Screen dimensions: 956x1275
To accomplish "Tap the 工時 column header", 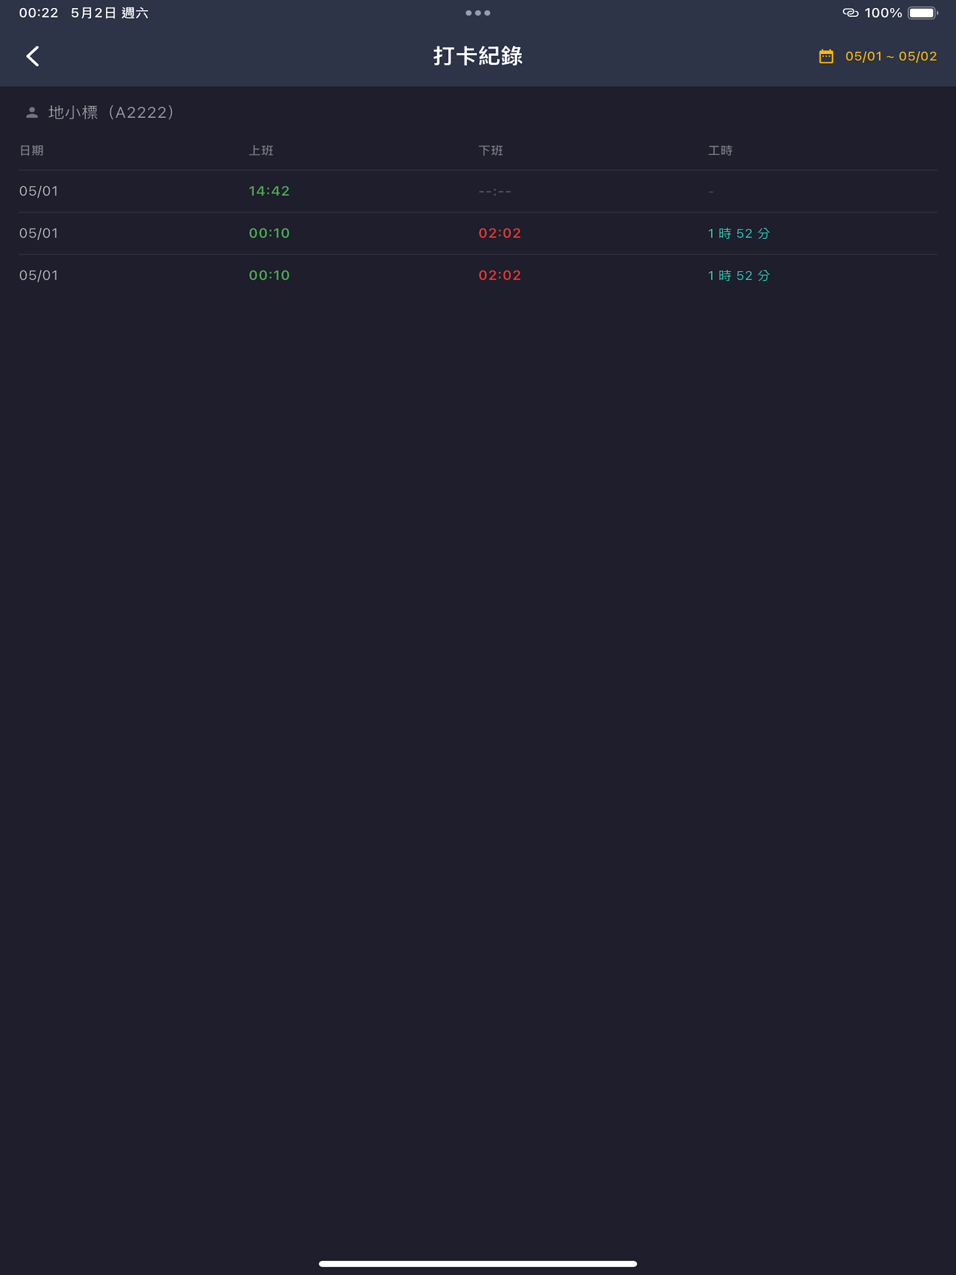I will (x=720, y=151).
